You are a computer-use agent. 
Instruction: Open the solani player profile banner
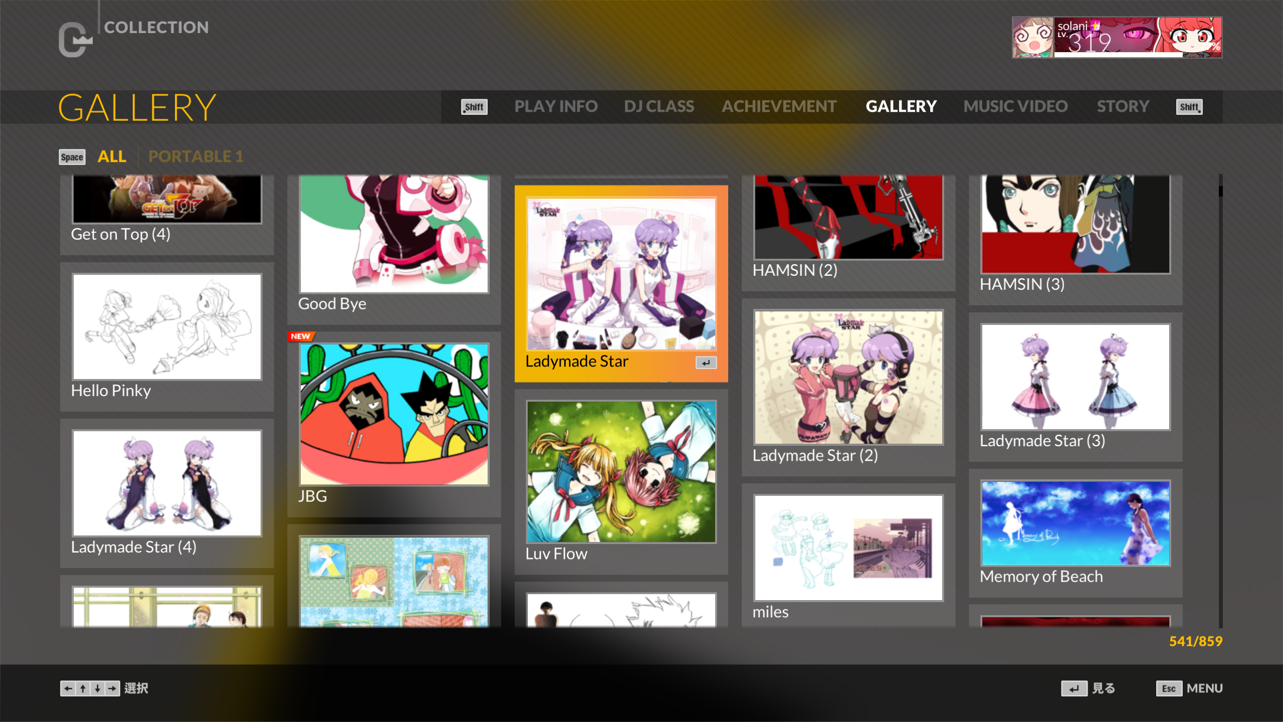(x=1117, y=38)
